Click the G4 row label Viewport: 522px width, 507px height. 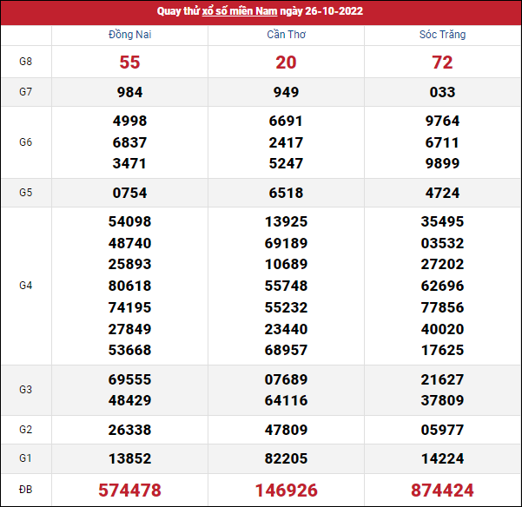pyautogui.click(x=25, y=286)
